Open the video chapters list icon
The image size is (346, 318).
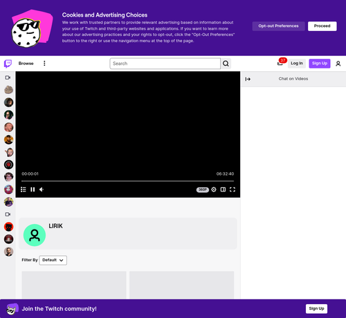pyautogui.click(x=24, y=189)
